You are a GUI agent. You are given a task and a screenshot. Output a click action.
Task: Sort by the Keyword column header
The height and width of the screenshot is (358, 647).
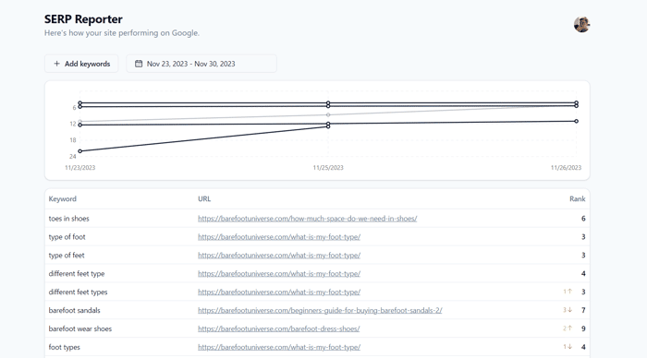coord(62,198)
